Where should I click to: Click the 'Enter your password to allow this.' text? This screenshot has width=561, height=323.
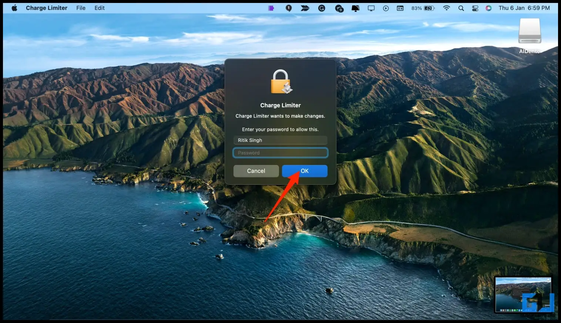tap(280, 129)
